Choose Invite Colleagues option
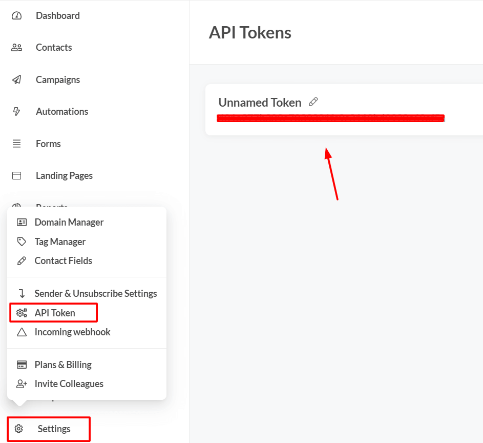The width and height of the screenshot is (483, 443). pyautogui.click(x=69, y=384)
